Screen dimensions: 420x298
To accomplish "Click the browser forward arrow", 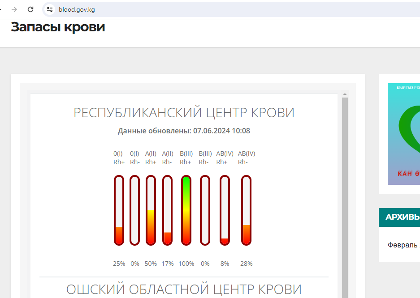I will [14, 9].
